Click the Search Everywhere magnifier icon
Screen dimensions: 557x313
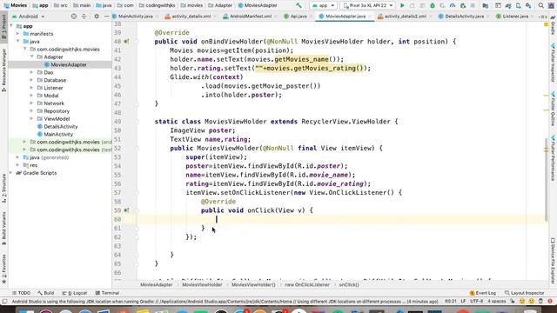(540, 6)
